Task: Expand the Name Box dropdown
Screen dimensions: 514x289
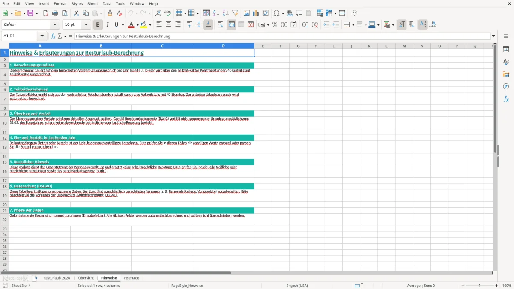Action: [42, 36]
